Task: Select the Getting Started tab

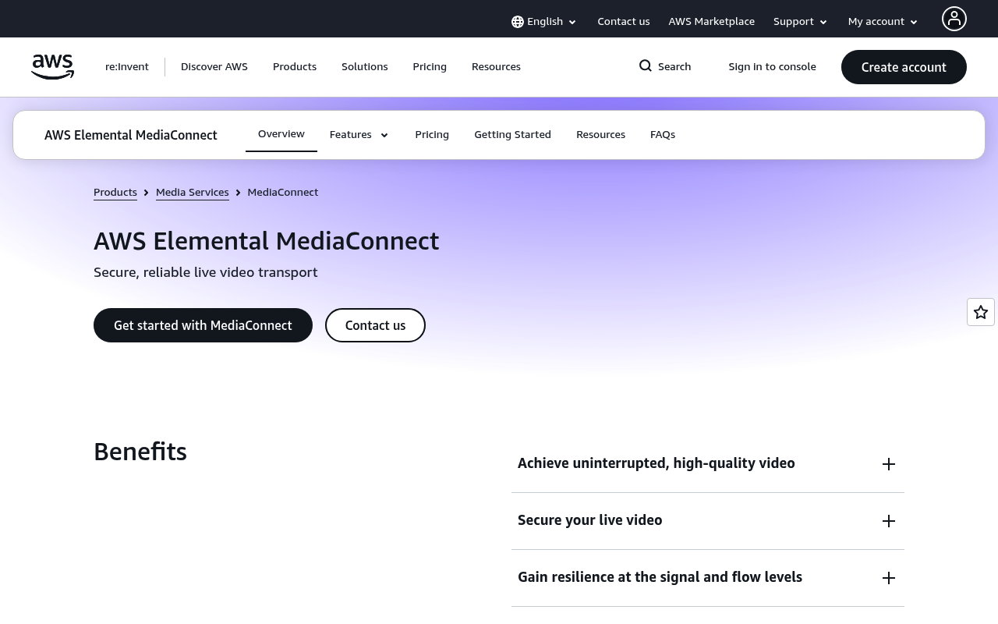Action: point(512,135)
